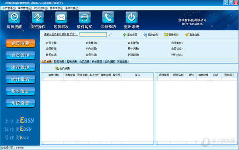Click the 消费日期 column header

[53, 75]
